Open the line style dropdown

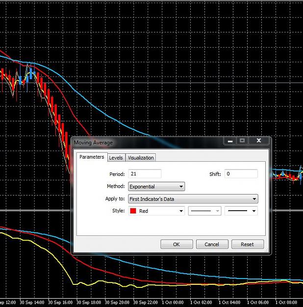click(204, 211)
